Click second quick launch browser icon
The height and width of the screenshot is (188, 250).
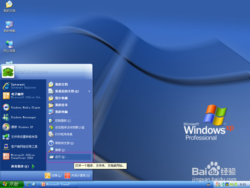[x=34, y=184]
